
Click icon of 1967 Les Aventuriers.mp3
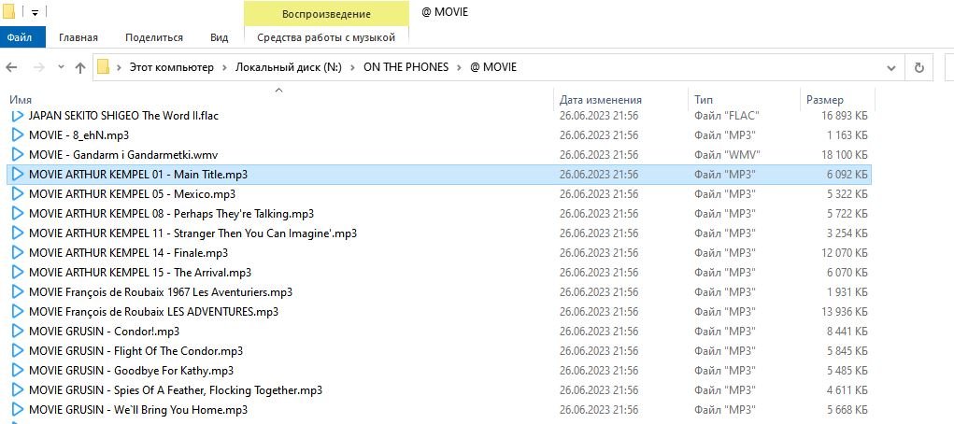point(18,292)
